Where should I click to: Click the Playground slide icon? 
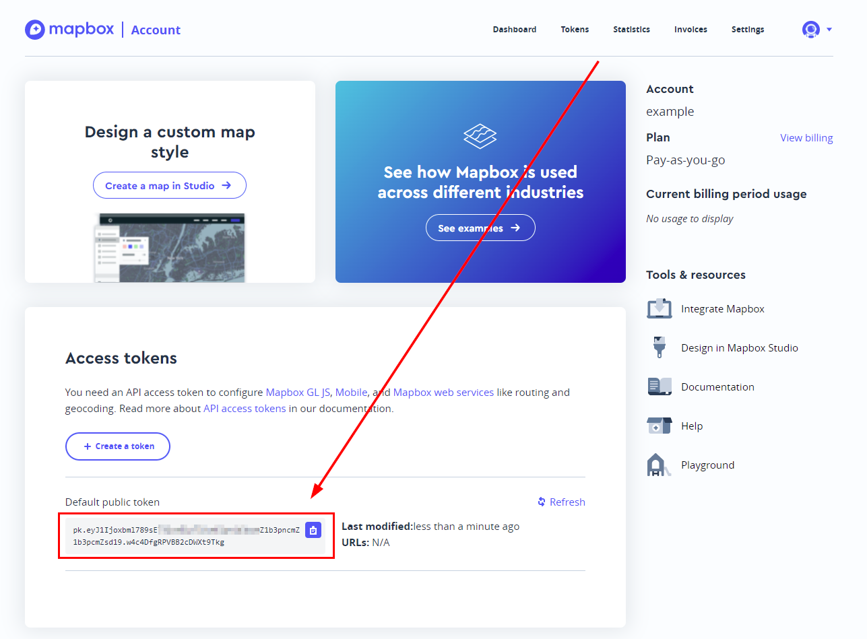coord(660,465)
